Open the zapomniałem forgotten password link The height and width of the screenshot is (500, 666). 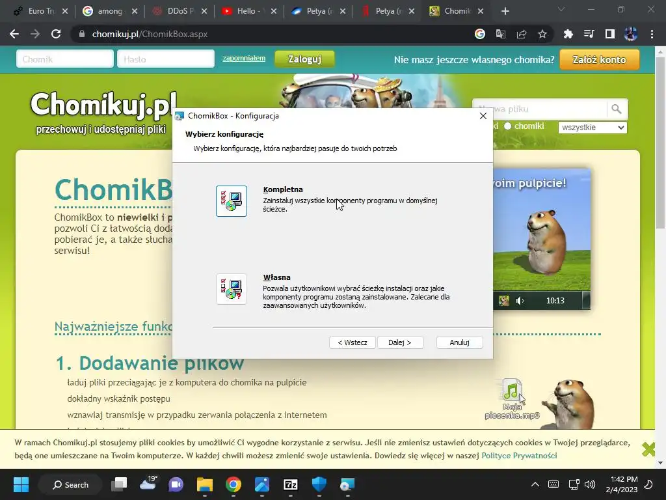(x=244, y=58)
